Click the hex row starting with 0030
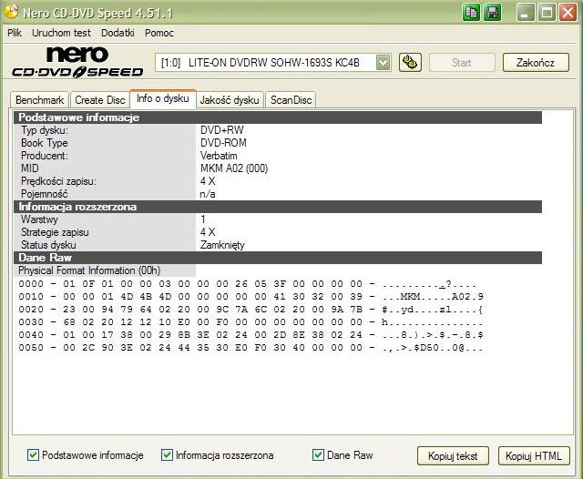 (251, 322)
